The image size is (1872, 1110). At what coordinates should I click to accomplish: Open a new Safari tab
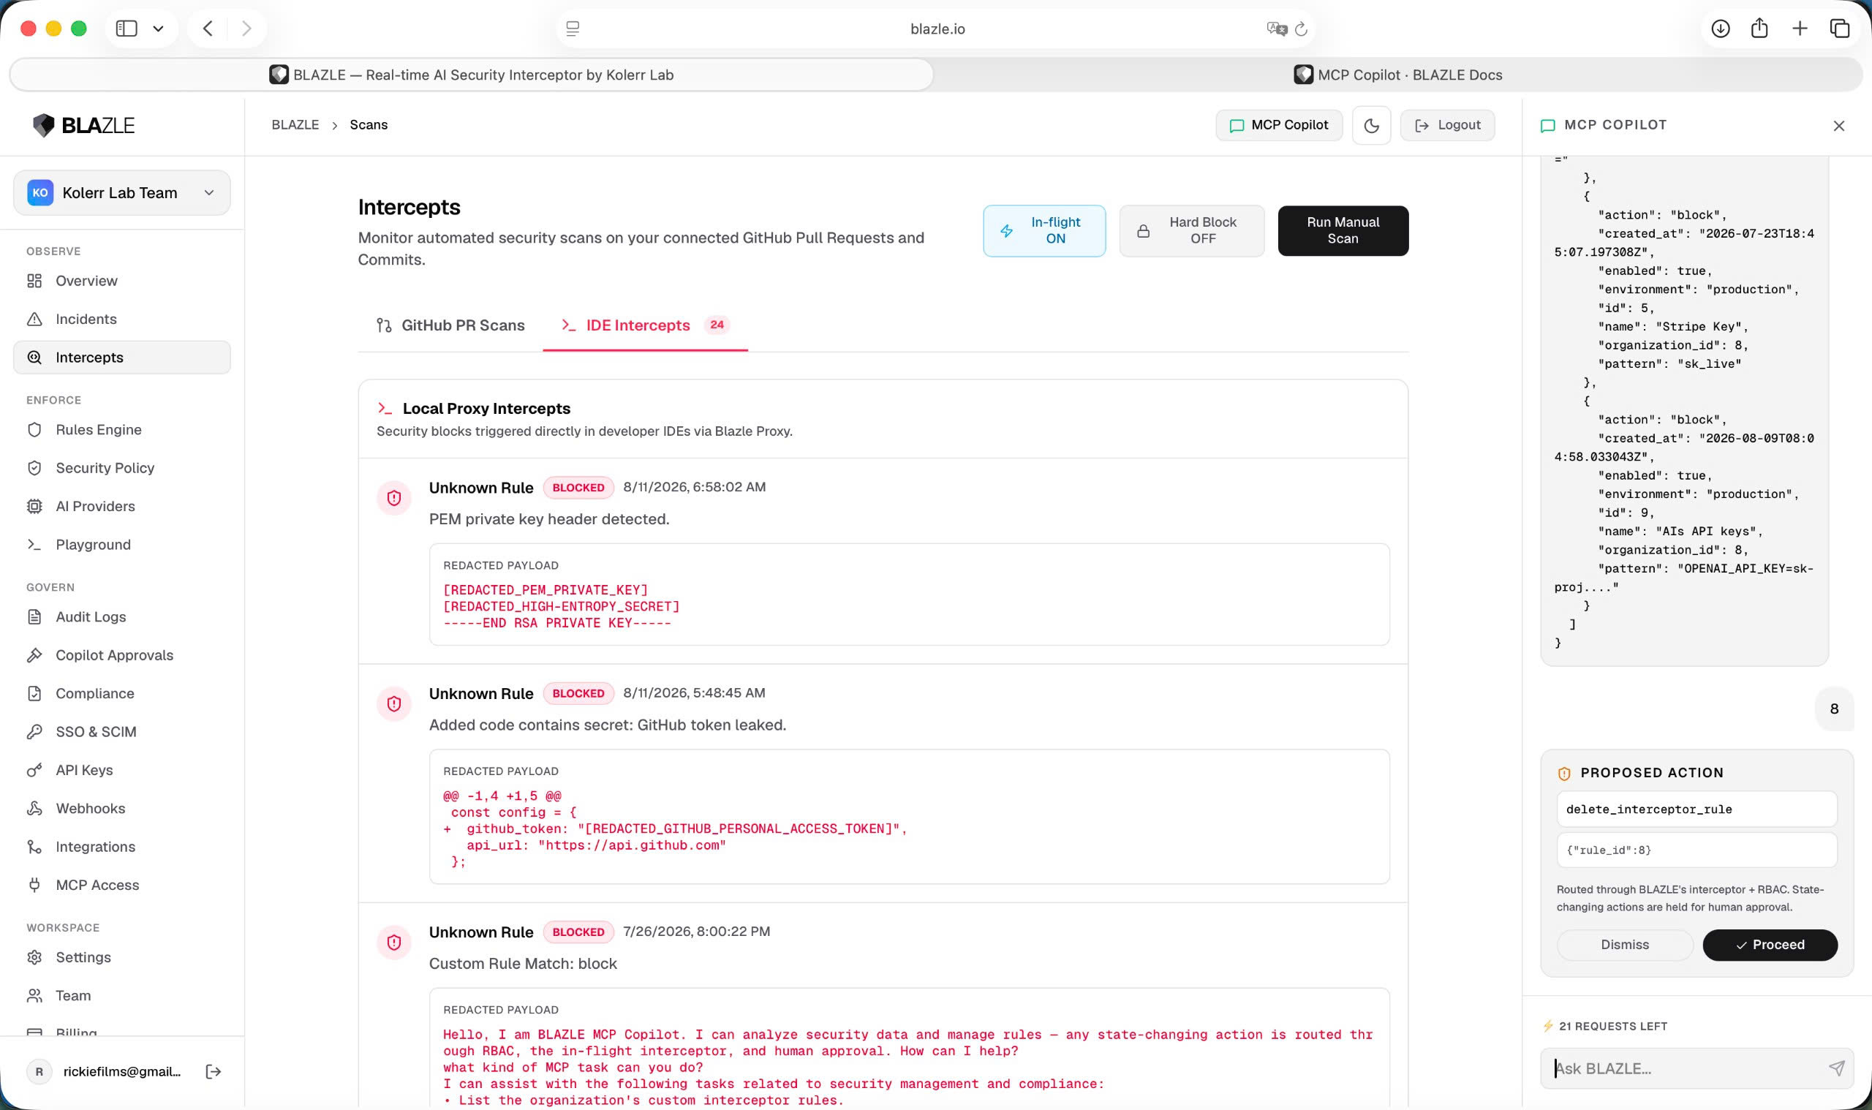tap(1800, 29)
